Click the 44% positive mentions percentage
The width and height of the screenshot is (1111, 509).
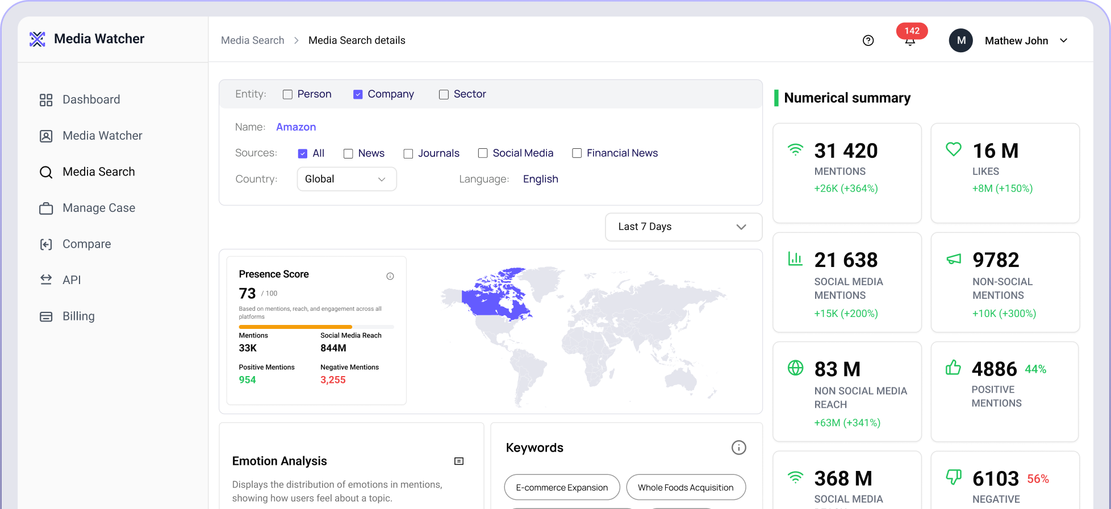pyautogui.click(x=1035, y=369)
